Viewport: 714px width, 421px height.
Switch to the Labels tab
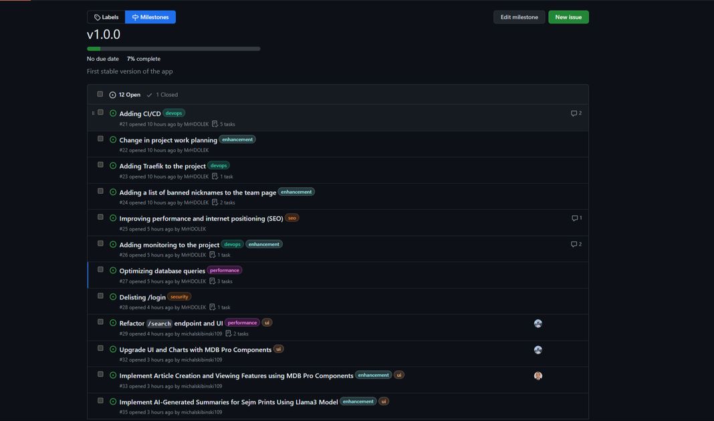[x=106, y=17]
